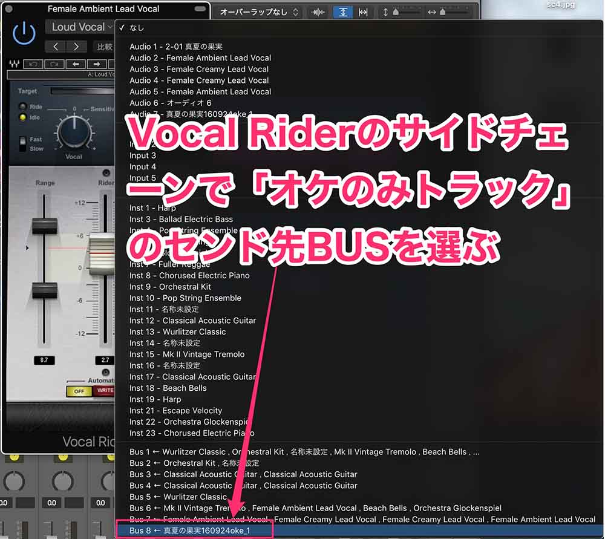605x539 pixels.
Task: Select Inst 8 - Chorused Electric Piano
Action: point(359,275)
